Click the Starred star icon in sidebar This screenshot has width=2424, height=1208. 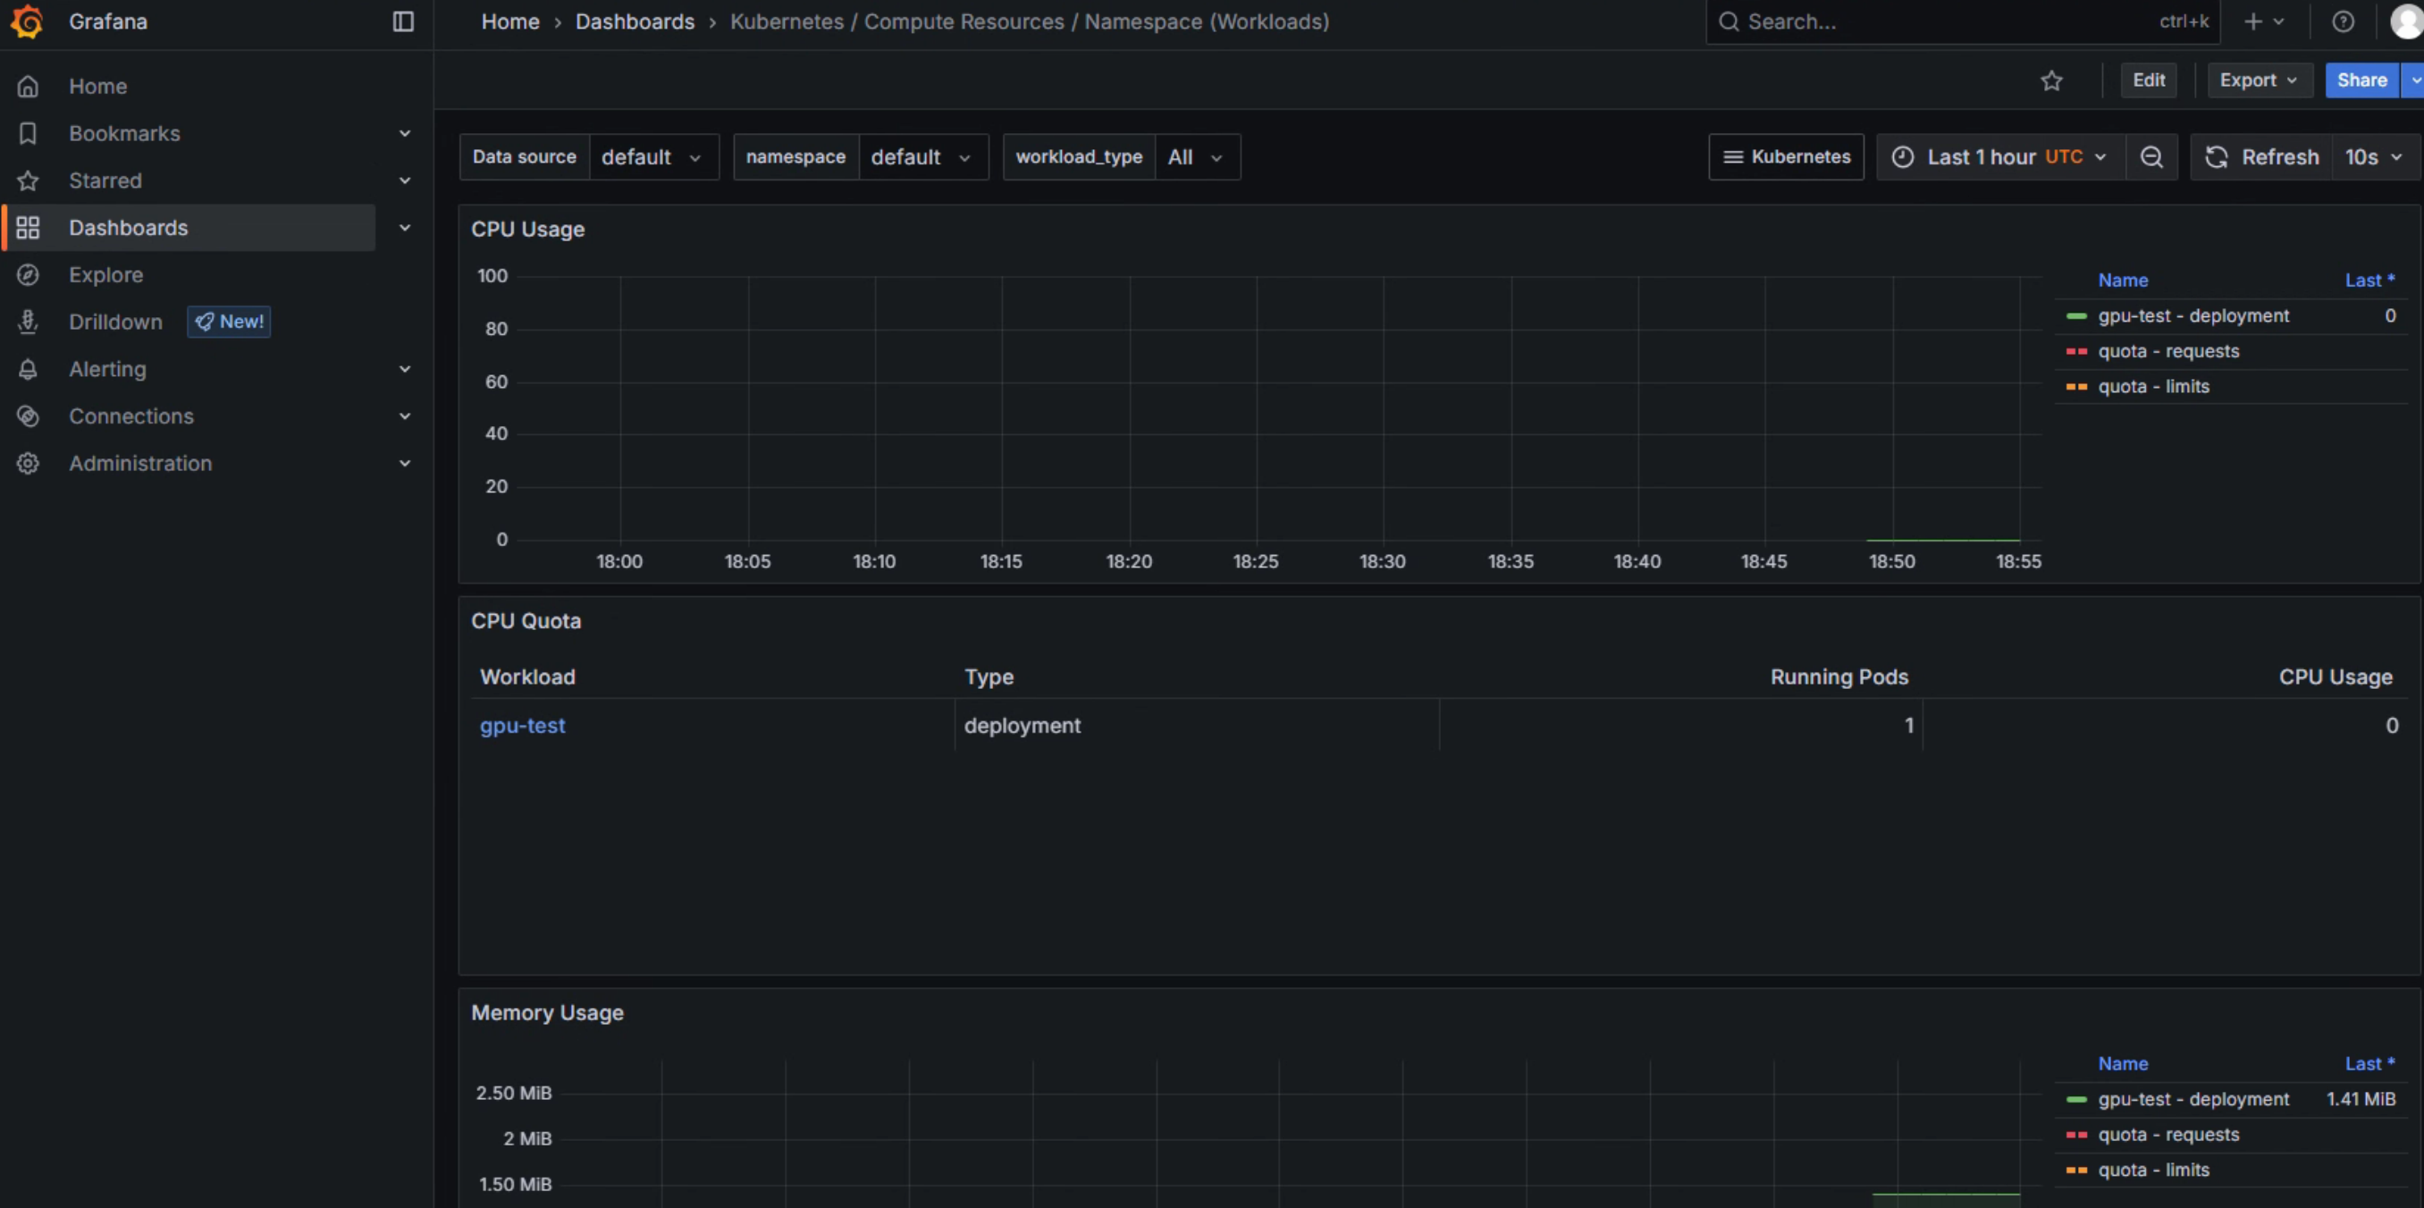click(29, 180)
